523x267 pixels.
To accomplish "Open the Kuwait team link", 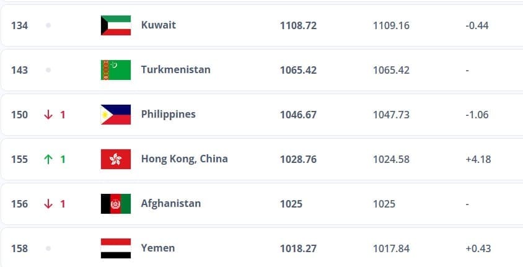I will point(159,25).
